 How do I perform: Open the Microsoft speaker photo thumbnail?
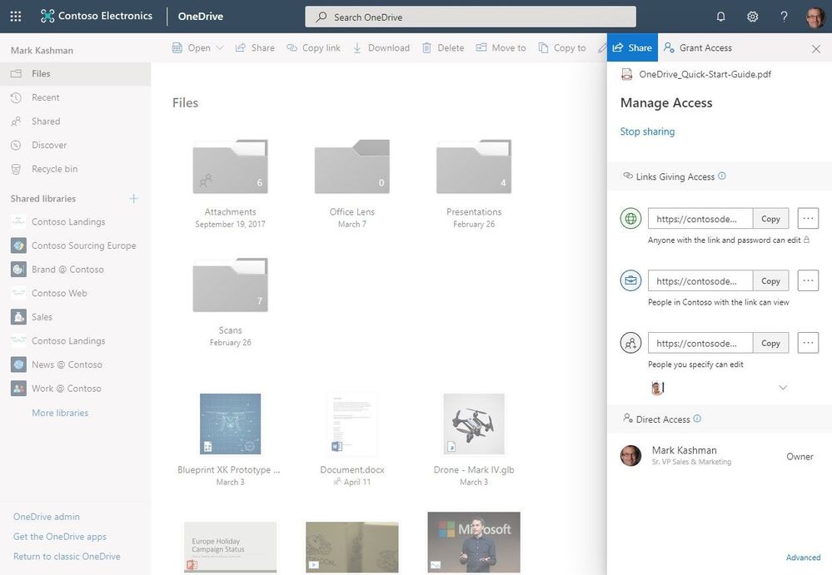point(474,543)
